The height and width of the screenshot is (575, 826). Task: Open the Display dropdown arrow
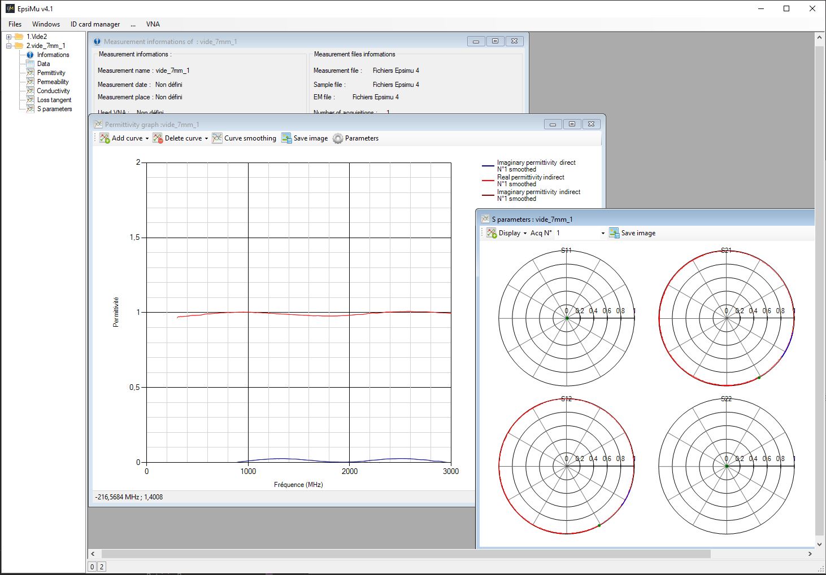(525, 233)
